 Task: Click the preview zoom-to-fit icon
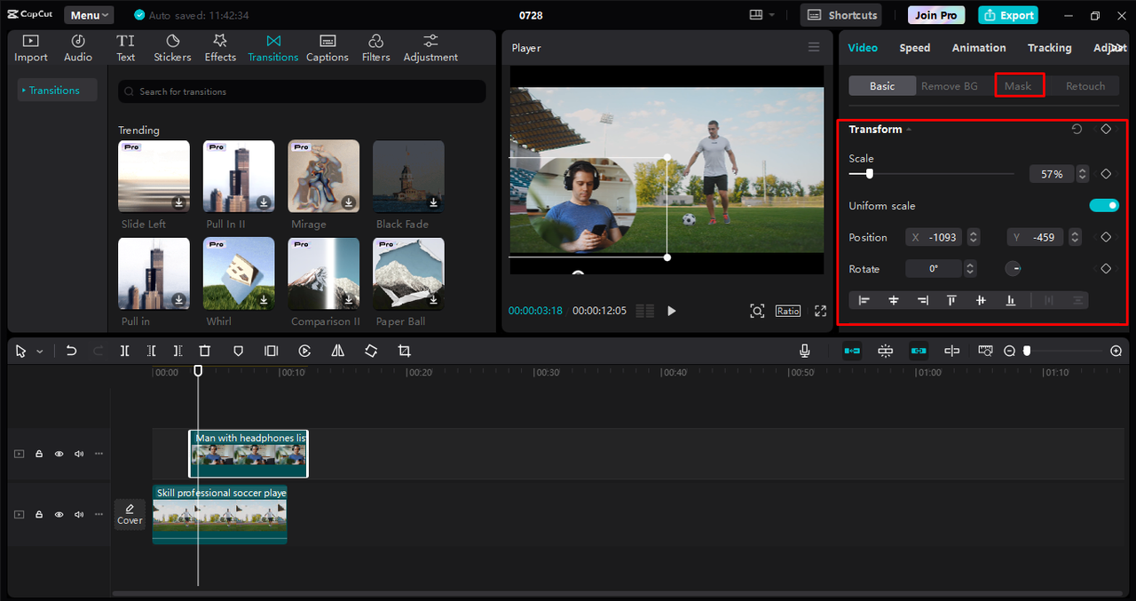[x=757, y=311]
